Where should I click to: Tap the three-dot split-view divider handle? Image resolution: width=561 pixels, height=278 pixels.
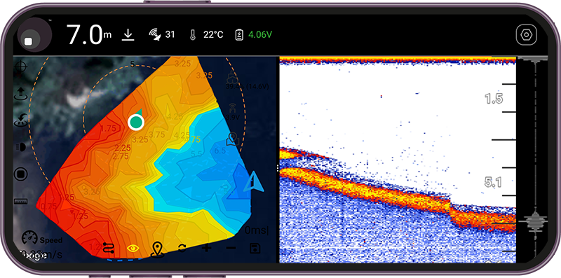278,169
